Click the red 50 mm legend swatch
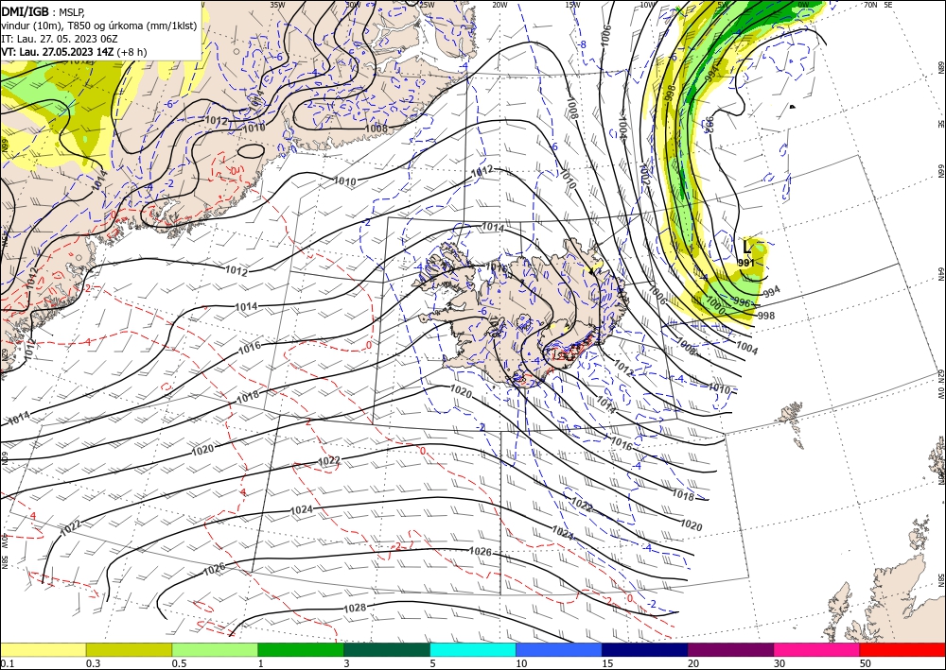 (x=902, y=649)
